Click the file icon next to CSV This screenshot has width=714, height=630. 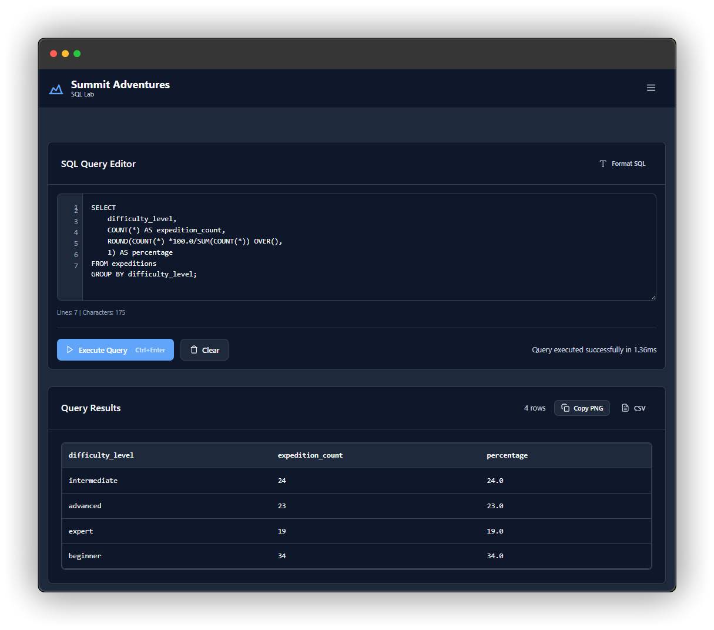[625, 408]
